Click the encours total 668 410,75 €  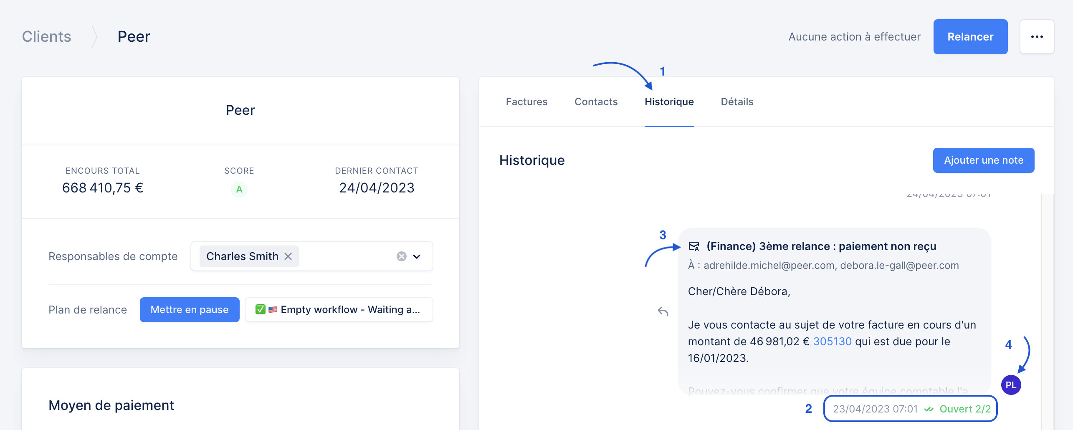tap(103, 188)
